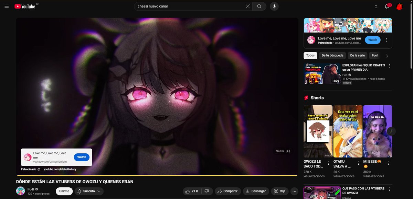The width and height of the screenshot is (413, 199).
Task: Click Watch button on sidebar ad card
Action: coord(373,40)
